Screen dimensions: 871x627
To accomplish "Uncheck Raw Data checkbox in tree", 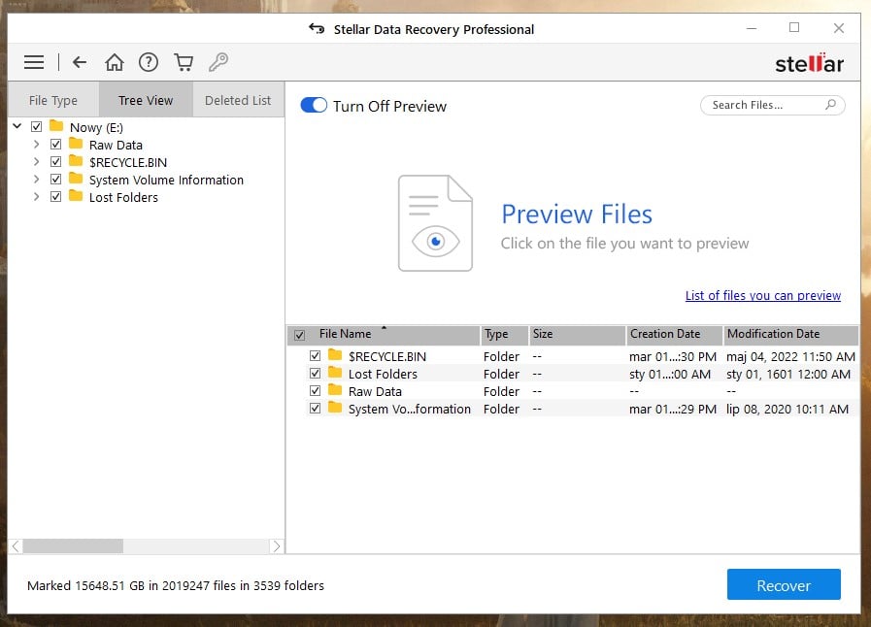I will 55,145.
